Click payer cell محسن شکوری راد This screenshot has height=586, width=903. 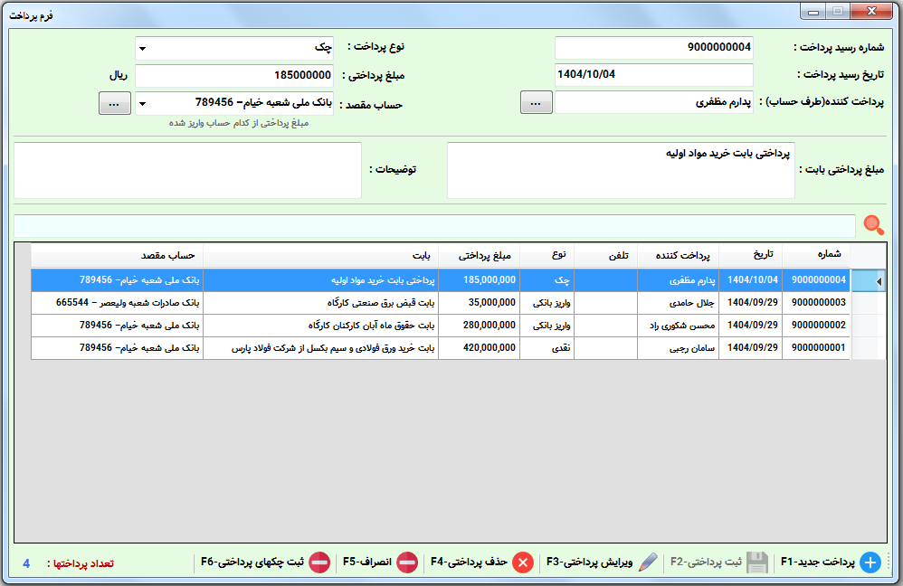point(679,326)
